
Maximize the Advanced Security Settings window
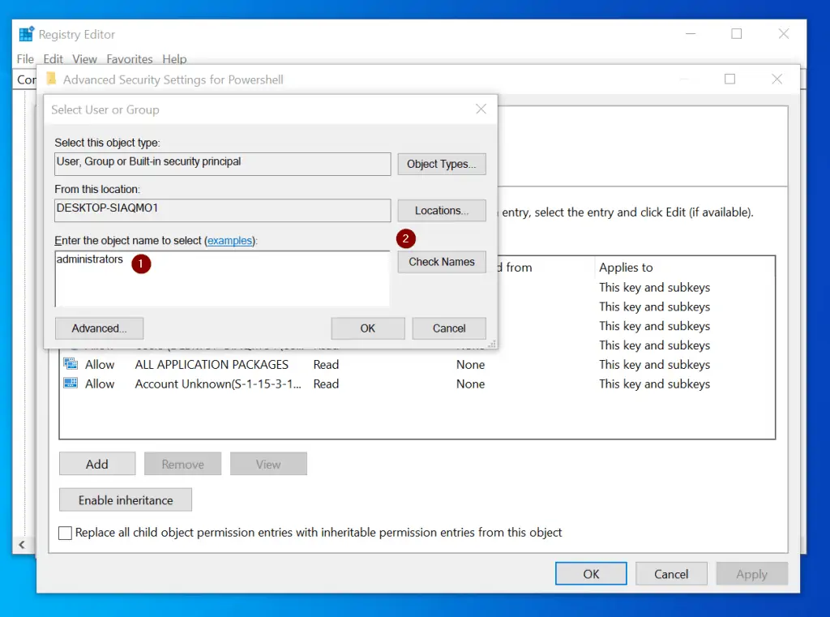729,79
